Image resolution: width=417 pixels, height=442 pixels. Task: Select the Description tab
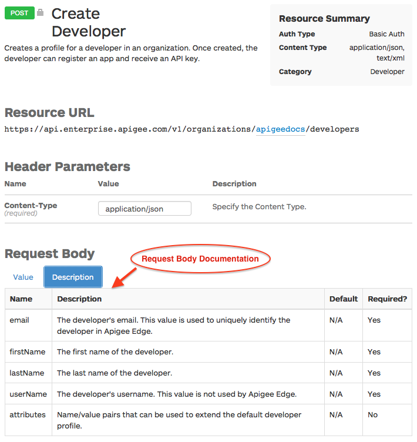click(x=73, y=277)
